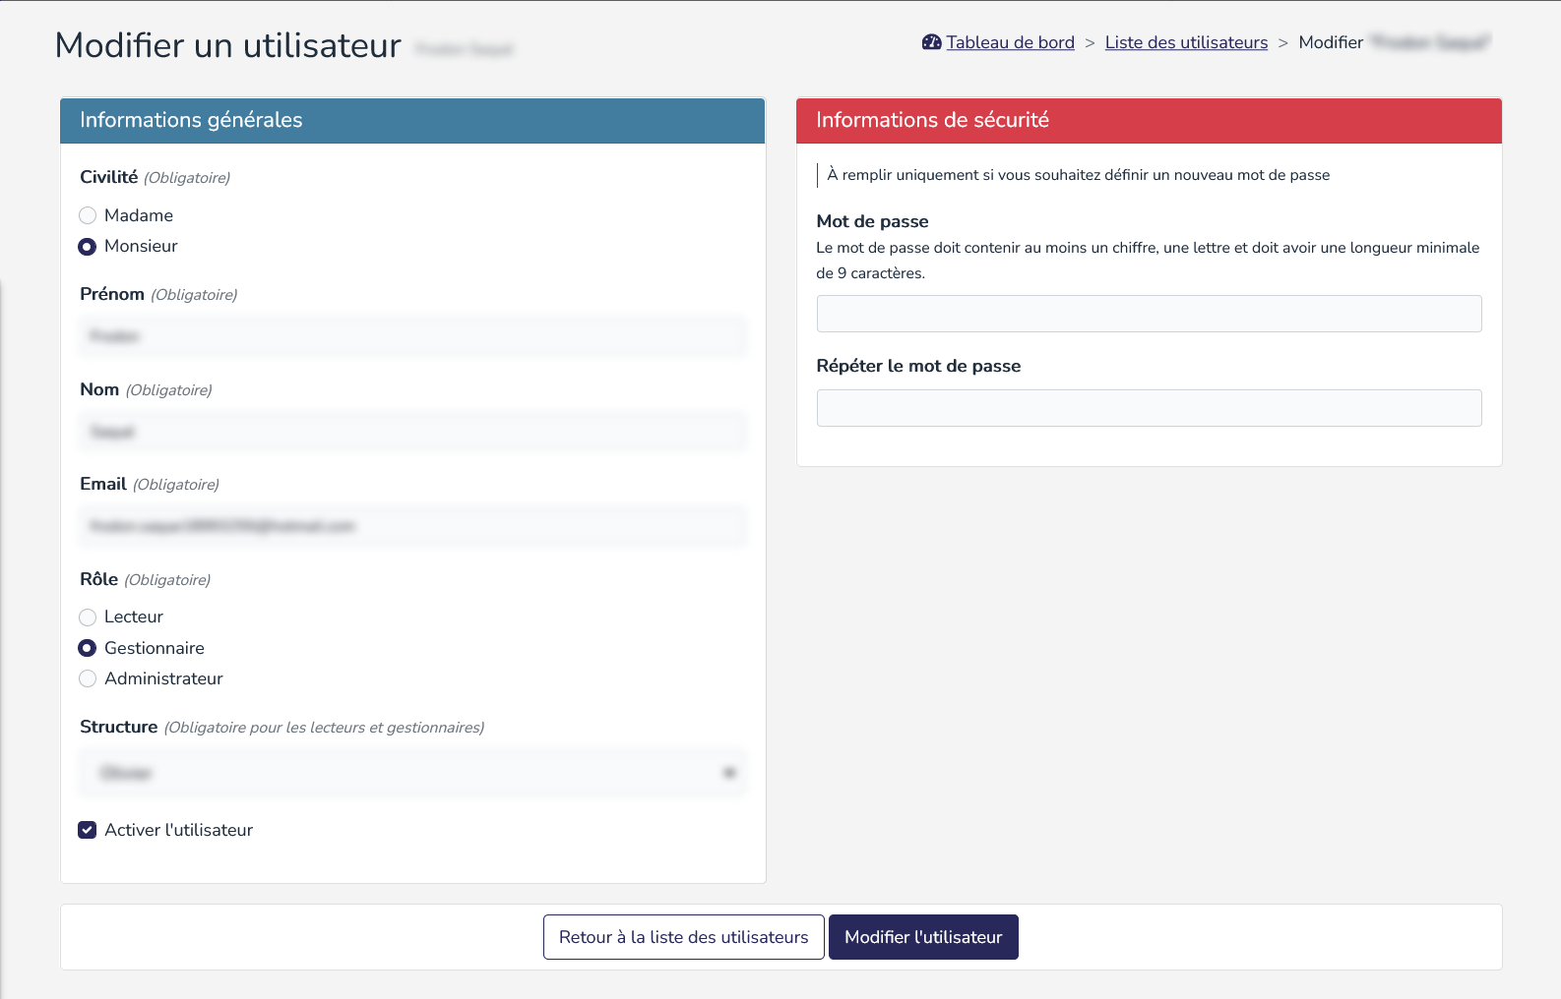Pick the Gestionnaire role radio
The image size is (1561, 999).
(88, 648)
